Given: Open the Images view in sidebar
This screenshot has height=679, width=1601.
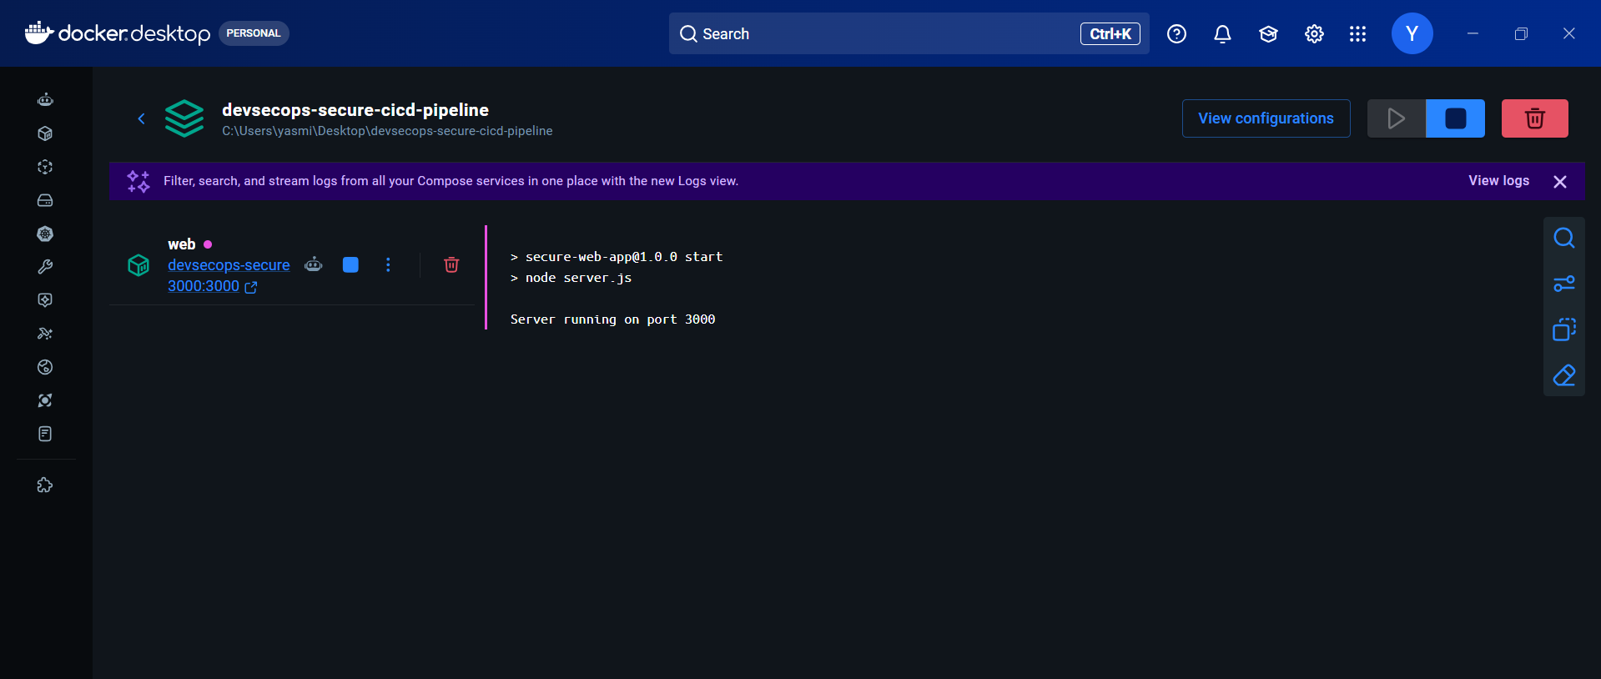Looking at the screenshot, I should click(x=45, y=167).
